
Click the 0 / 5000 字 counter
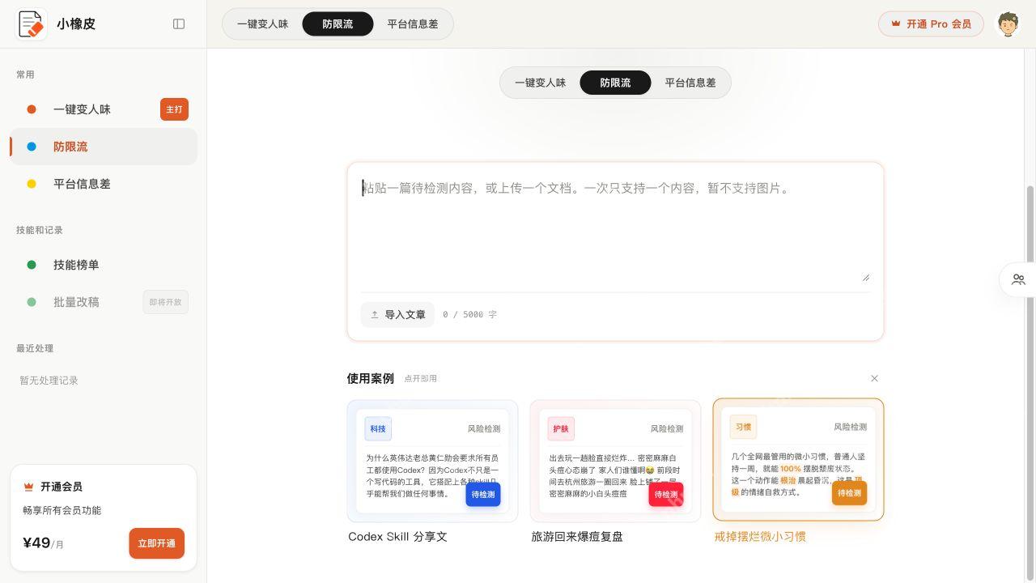click(x=469, y=314)
